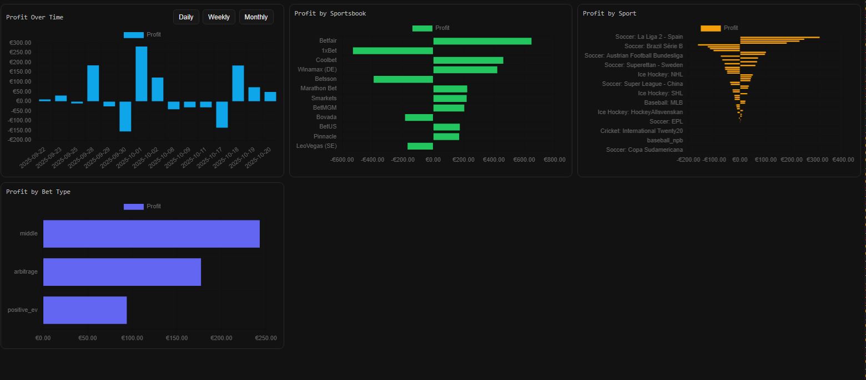Click the Betfair profit bar
This screenshot has width=866, height=380.
482,41
